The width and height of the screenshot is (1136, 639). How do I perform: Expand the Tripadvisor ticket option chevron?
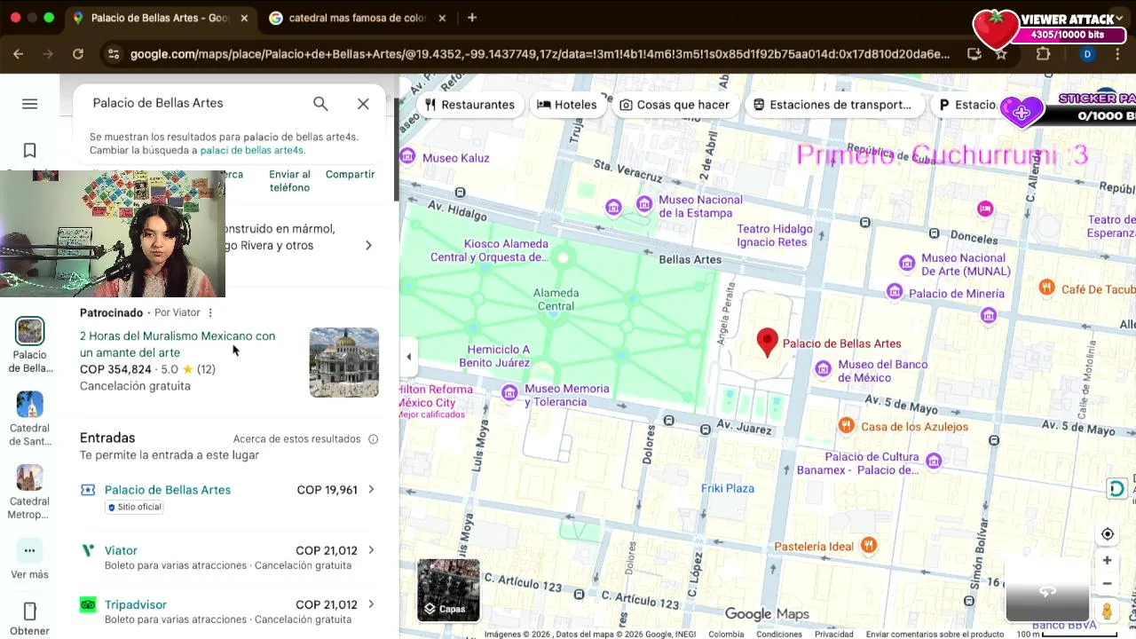click(x=371, y=604)
